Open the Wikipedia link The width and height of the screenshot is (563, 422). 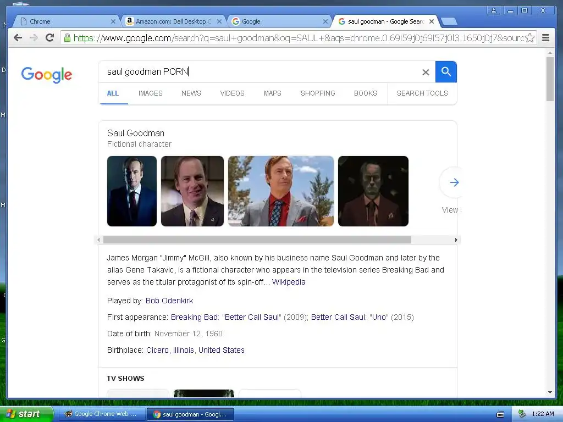coord(289,282)
